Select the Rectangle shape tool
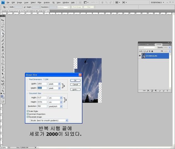Screen dimensions: 175x149 tap(3, 77)
